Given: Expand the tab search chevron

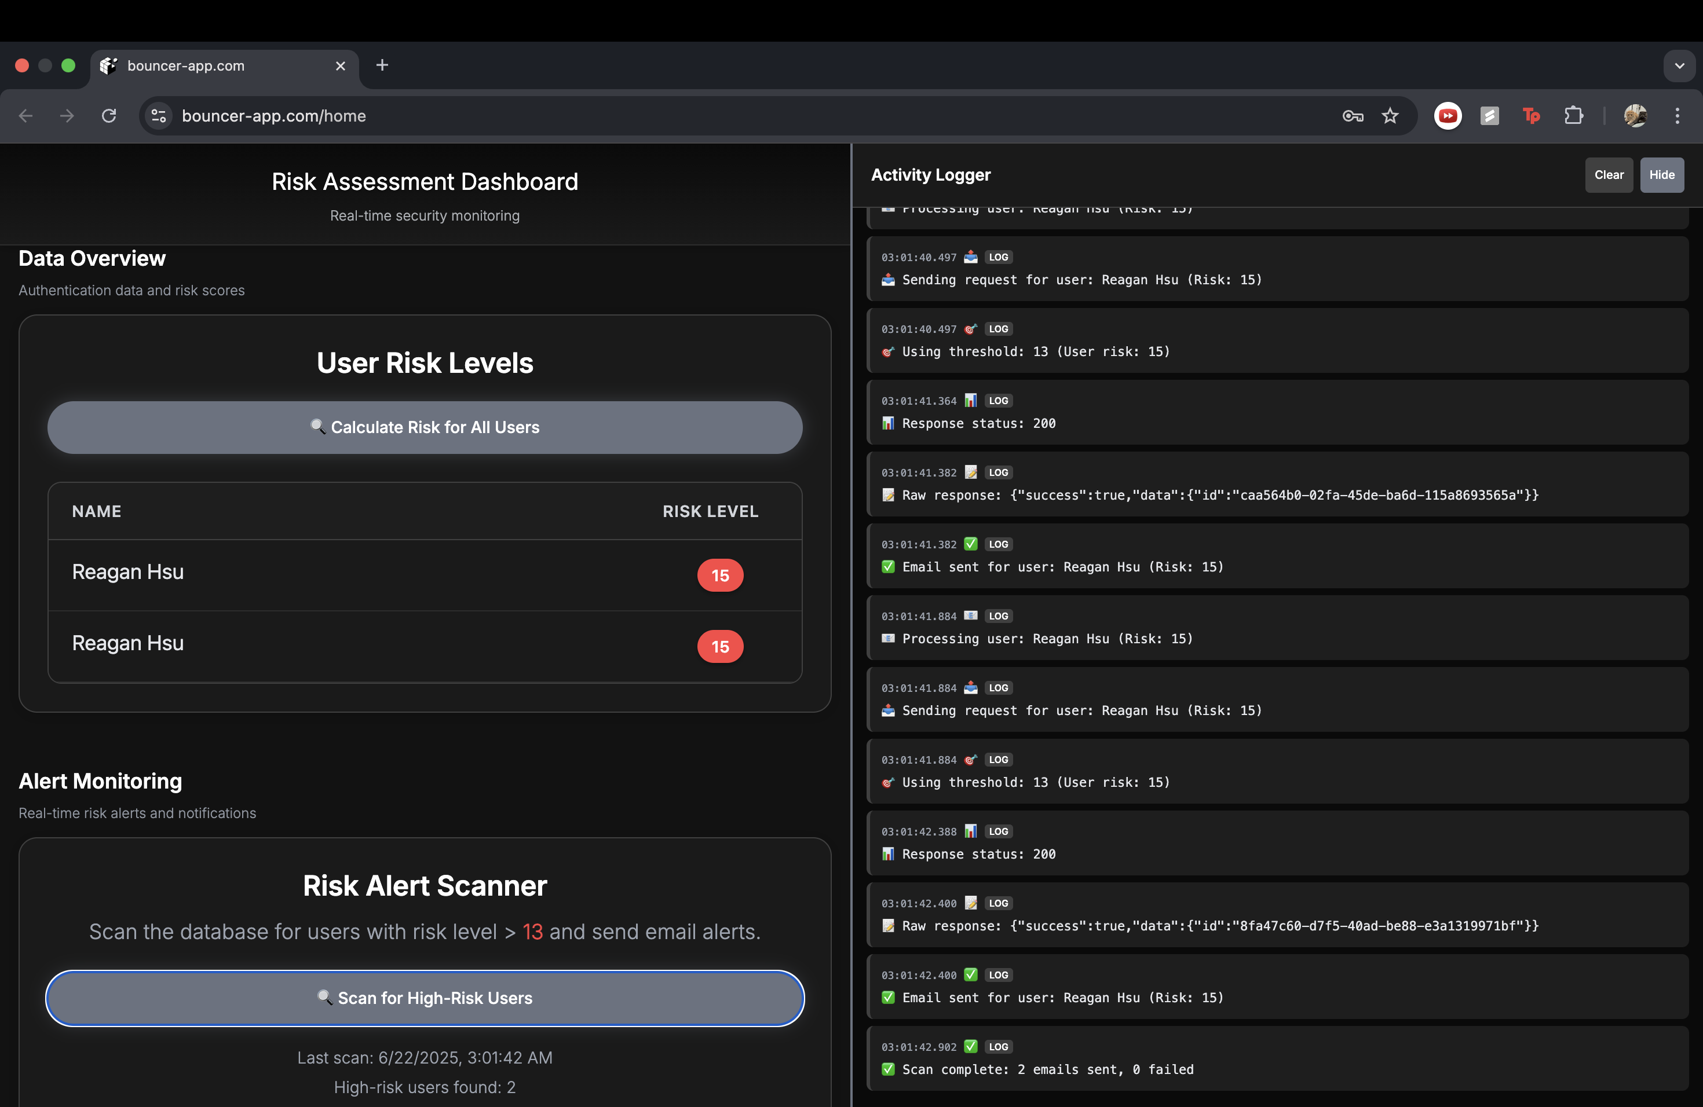Looking at the screenshot, I should 1679,66.
